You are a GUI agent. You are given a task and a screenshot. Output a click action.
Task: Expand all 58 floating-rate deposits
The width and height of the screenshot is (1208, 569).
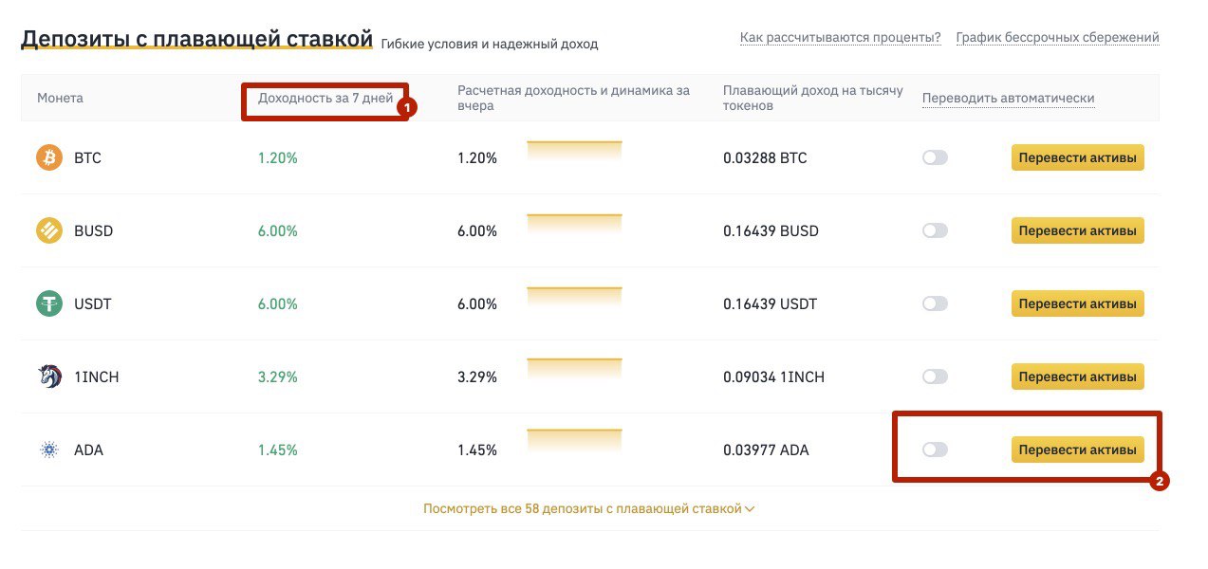[x=588, y=509]
